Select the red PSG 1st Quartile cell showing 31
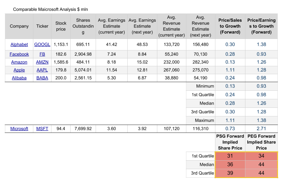The image size is (281, 182). (230, 156)
